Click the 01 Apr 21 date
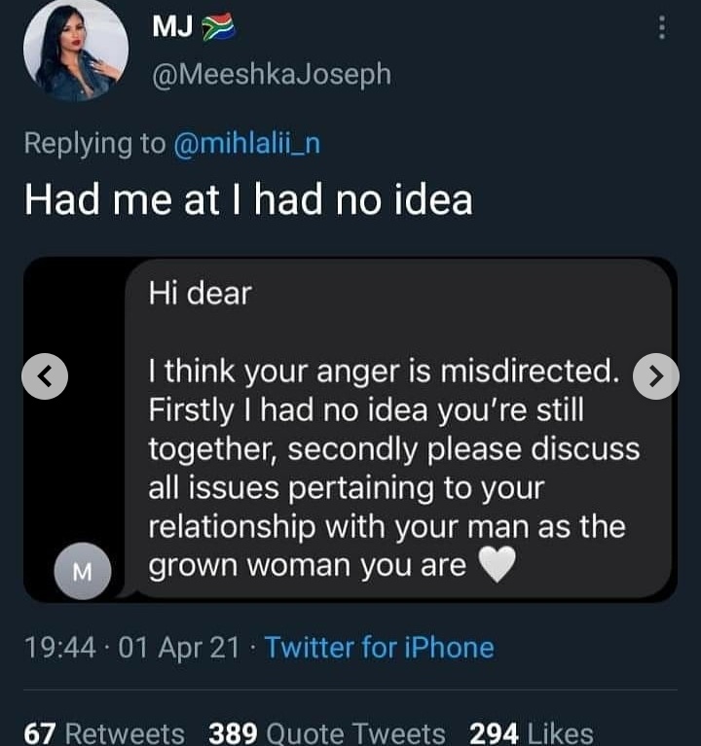The height and width of the screenshot is (746, 701). coord(178,647)
